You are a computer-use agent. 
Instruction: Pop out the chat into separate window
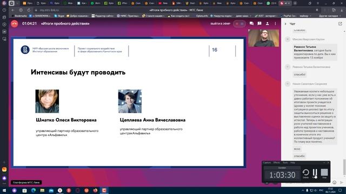pos(340,24)
